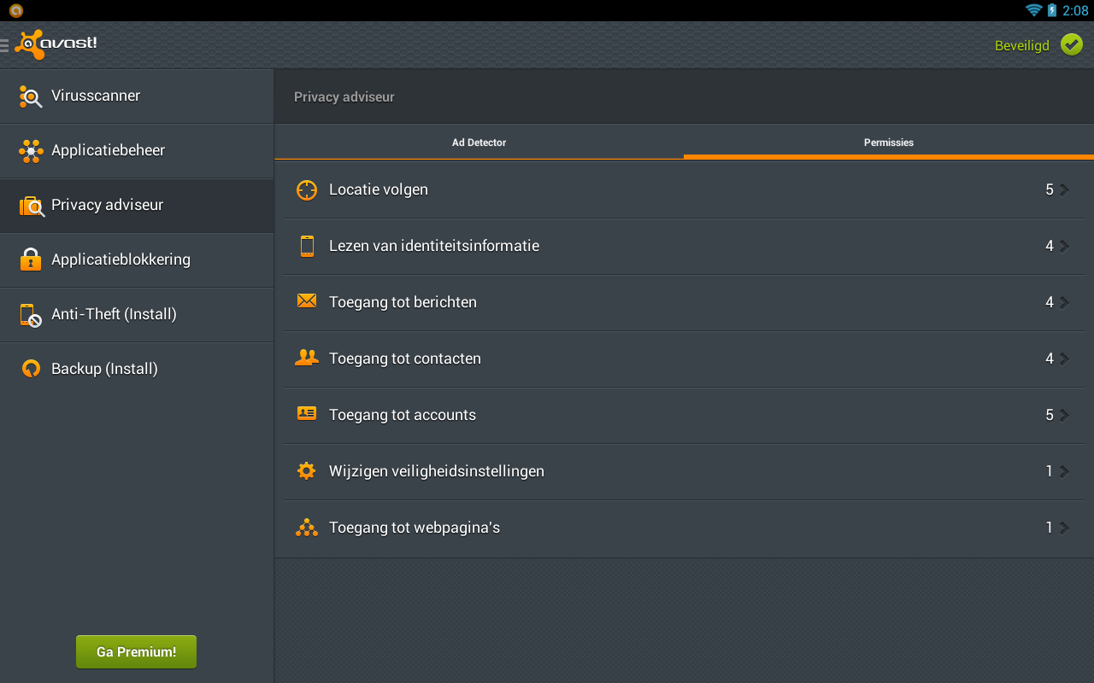Open Toegang tot berichten row
This screenshot has height=683, width=1094.
click(684, 302)
